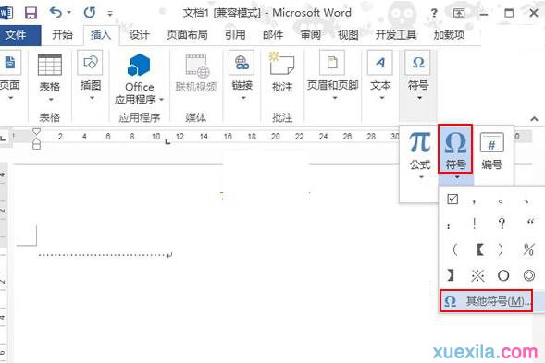Click the left indent marker on ruler
The width and height of the screenshot is (545, 363).
[x=36, y=143]
